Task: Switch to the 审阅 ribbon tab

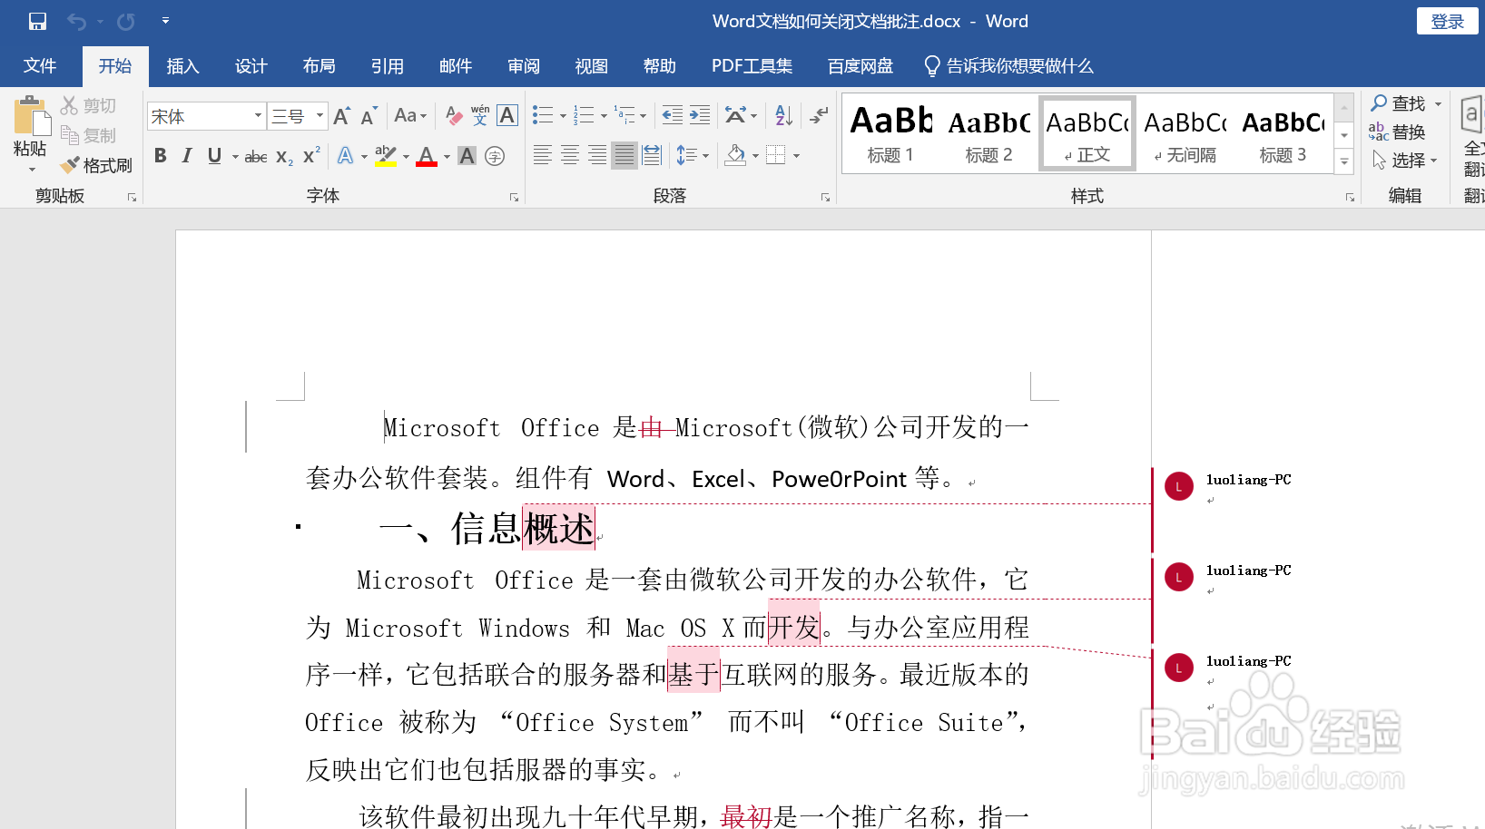Action: [524, 66]
